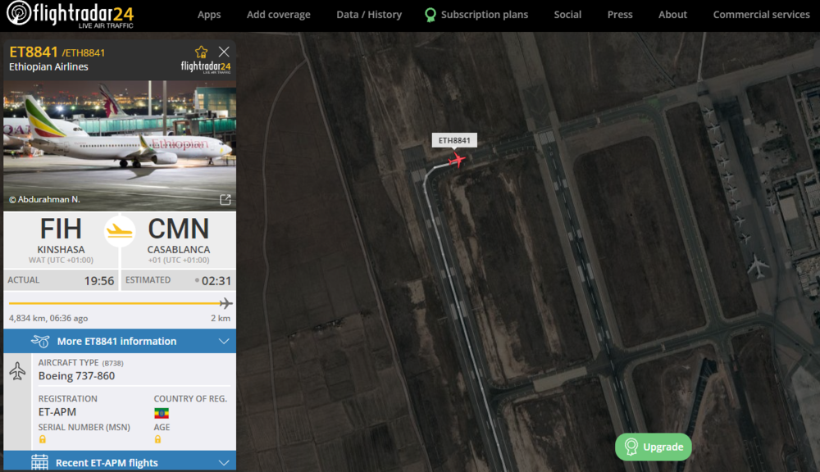Click the calendar icon beside Recent ET-APM flights

[39, 462]
